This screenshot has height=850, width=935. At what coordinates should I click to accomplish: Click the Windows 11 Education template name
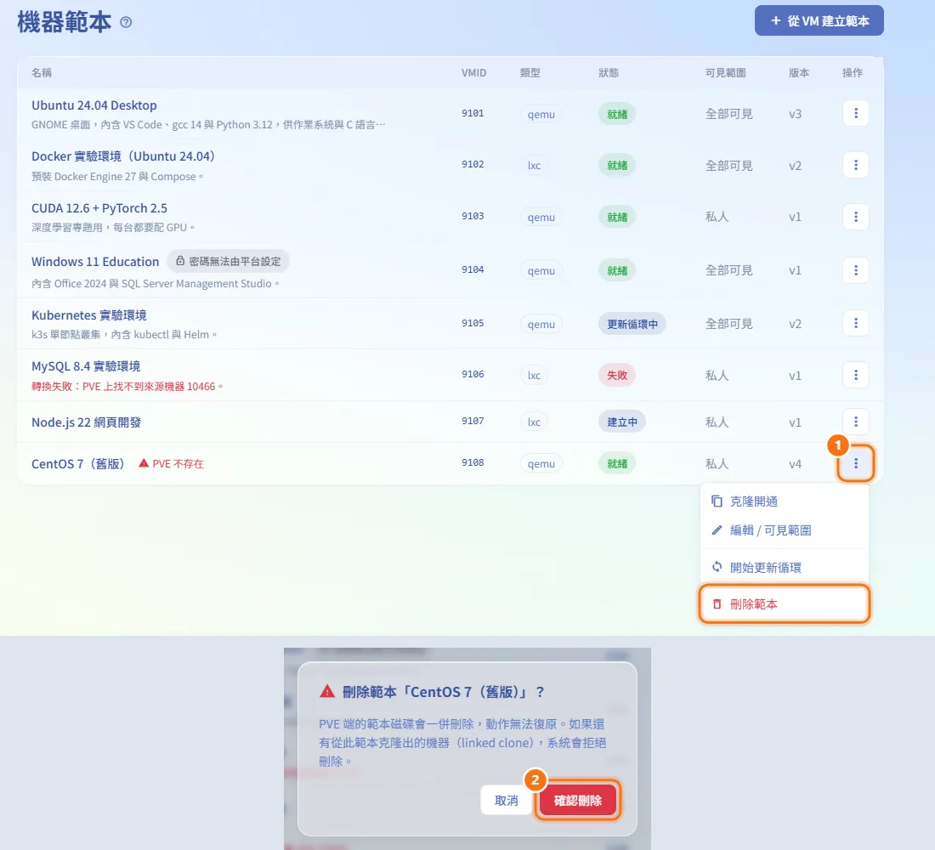[x=95, y=261]
